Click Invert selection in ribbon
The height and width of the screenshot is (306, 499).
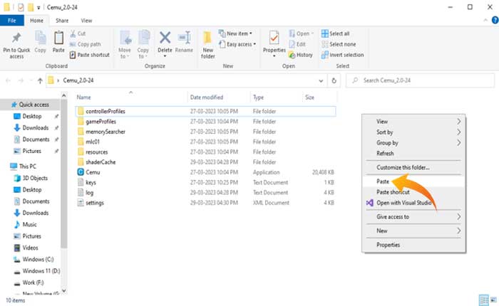pos(343,55)
